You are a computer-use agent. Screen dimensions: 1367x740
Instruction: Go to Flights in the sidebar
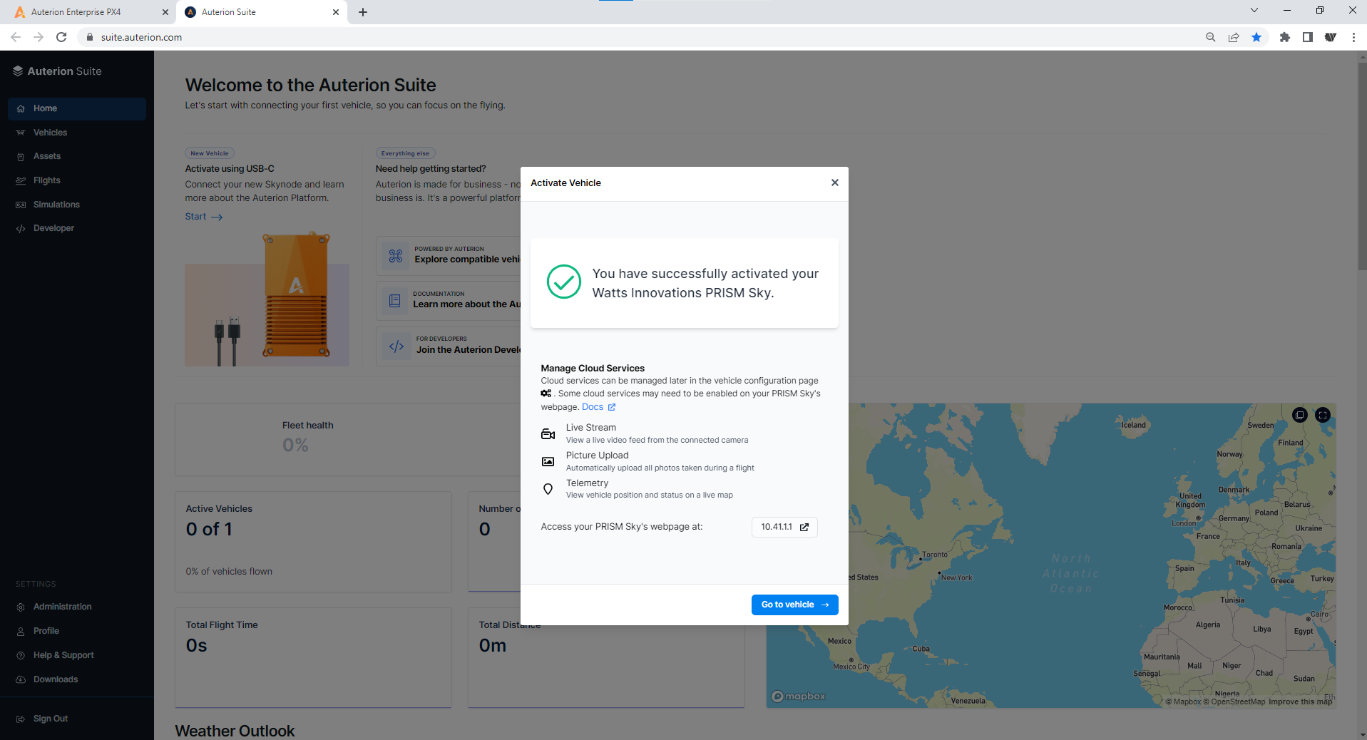46,180
